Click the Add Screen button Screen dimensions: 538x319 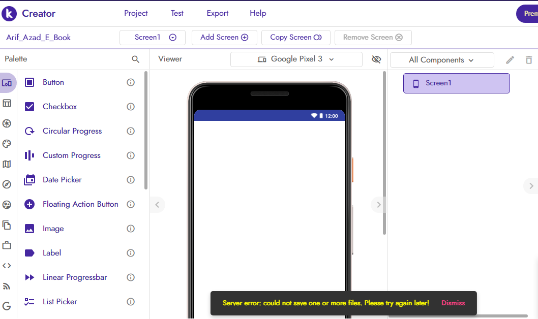coord(224,37)
